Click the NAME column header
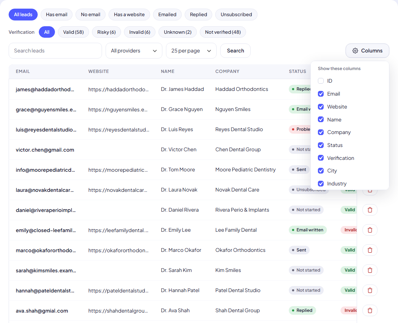398x323 pixels. pyautogui.click(x=167, y=71)
